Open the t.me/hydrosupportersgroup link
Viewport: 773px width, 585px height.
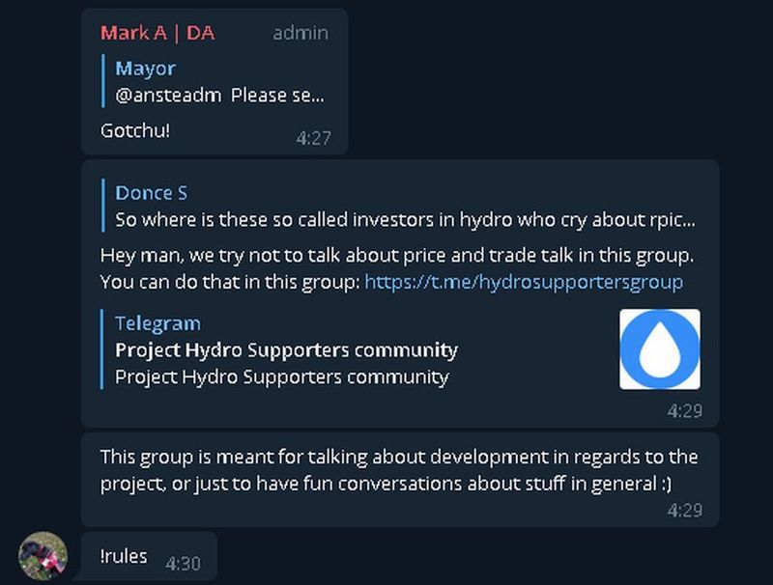523,282
